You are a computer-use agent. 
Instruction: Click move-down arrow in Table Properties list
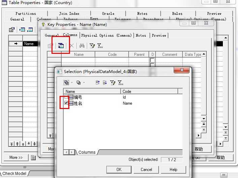point(29,144)
